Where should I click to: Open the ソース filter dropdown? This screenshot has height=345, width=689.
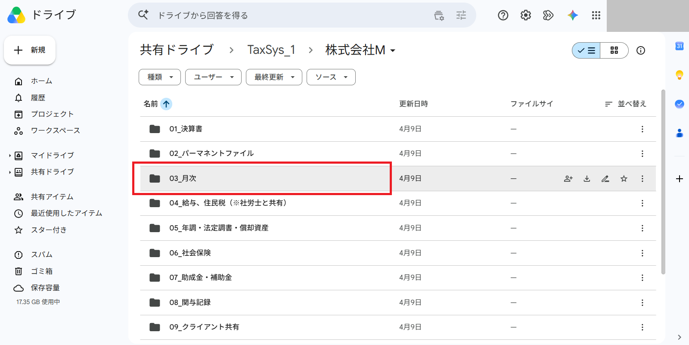coord(331,77)
